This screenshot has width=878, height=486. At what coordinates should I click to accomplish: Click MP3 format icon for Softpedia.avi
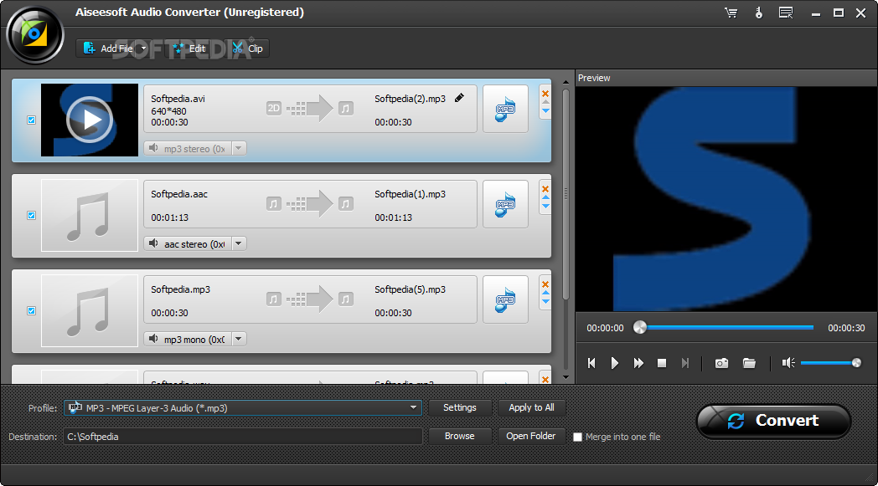click(x=505, y=109)
